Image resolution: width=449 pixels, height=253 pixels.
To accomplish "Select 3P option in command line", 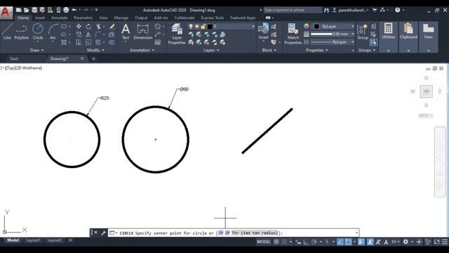I will (221, 233).
